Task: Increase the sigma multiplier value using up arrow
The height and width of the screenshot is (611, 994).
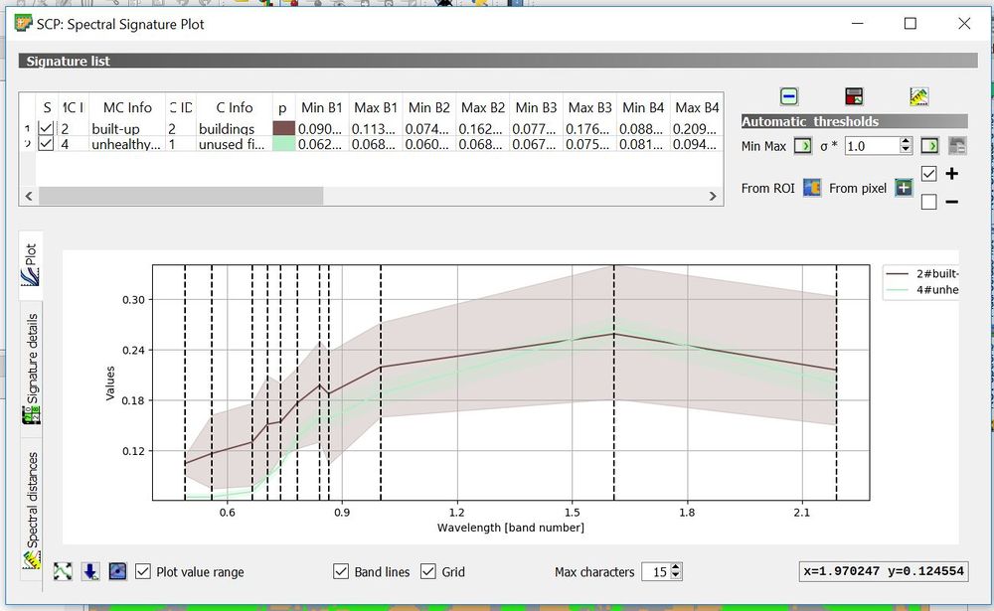Action: [x=905, y=141]
